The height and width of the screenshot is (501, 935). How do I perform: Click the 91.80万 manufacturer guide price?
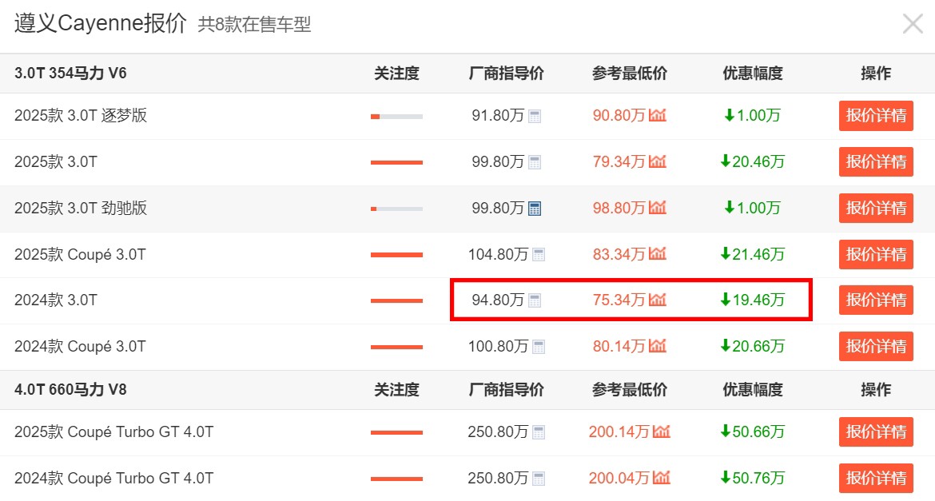[498, 116]
